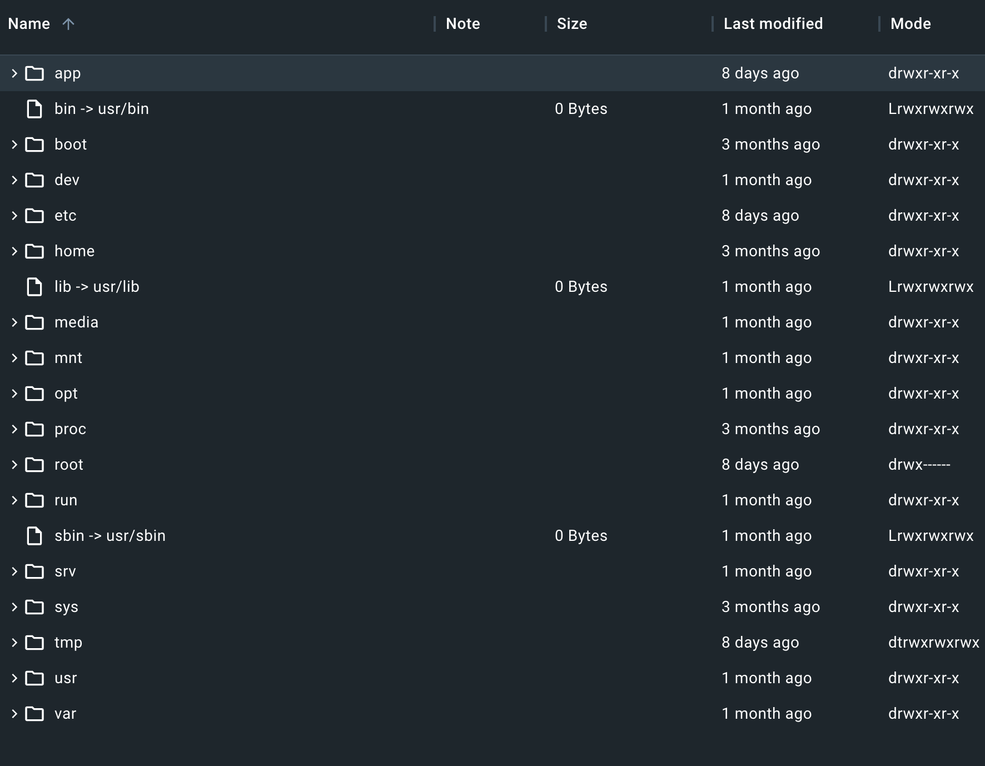This screenshot has height=766, width=985.
Task: Sort by Last modified column header
Action: coord(773,24)
